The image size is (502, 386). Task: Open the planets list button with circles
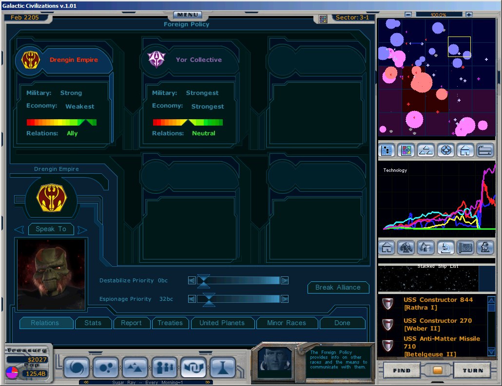[106, 368]
